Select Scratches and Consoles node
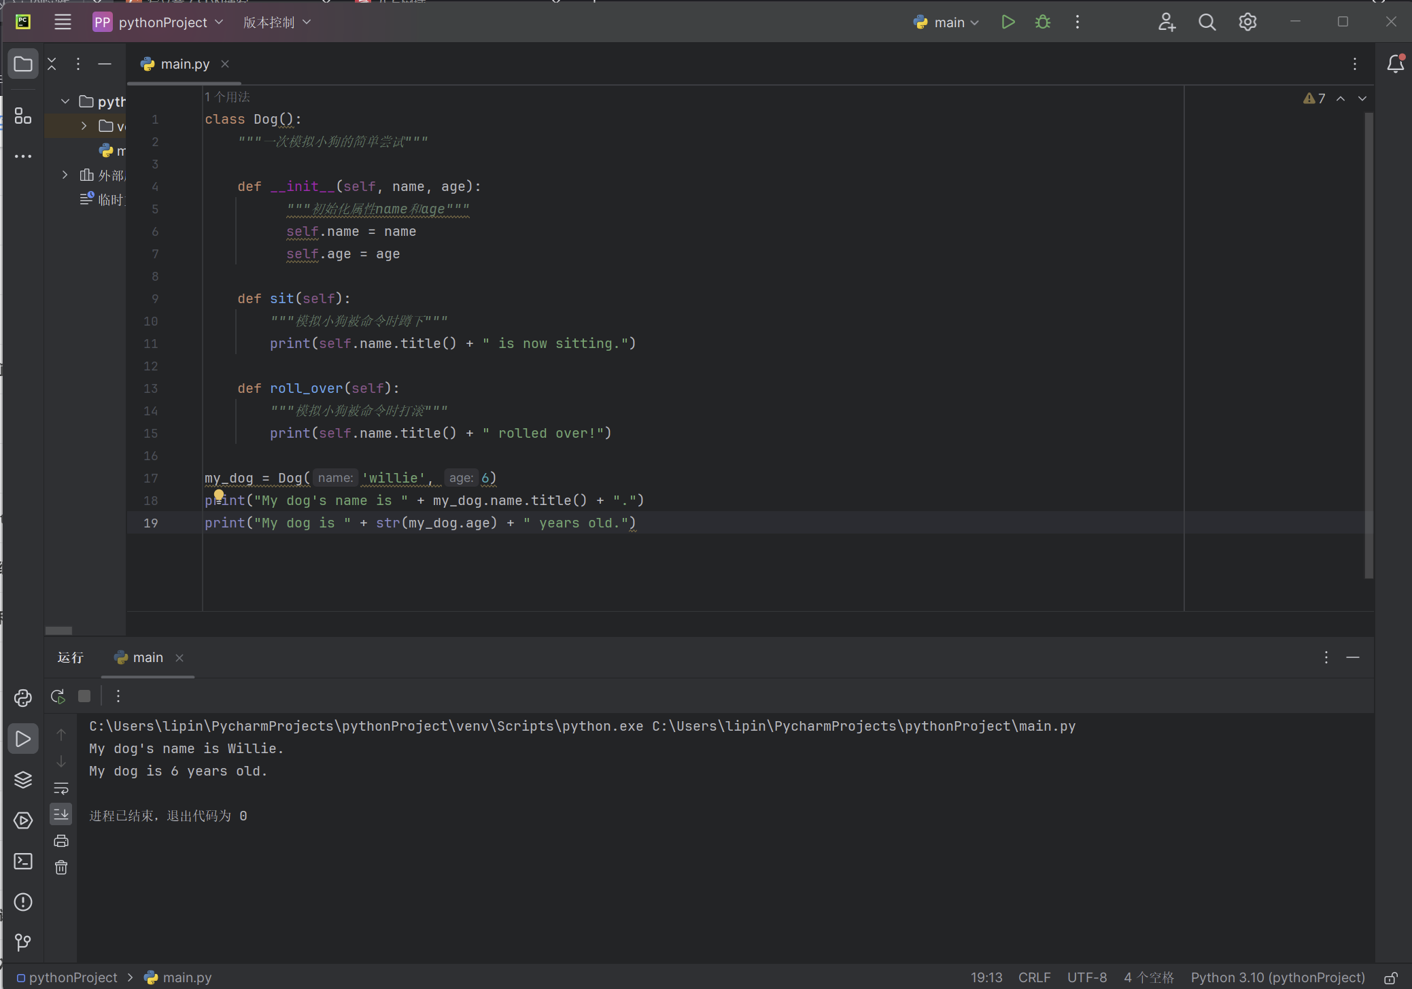Viewport: 1412px width, 989px height. (x=102, y=199)
